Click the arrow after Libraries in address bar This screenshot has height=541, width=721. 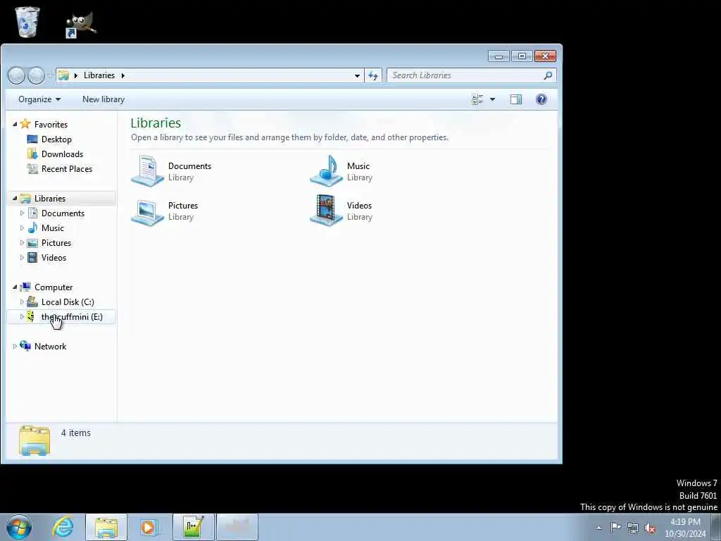tap(123, 75)
